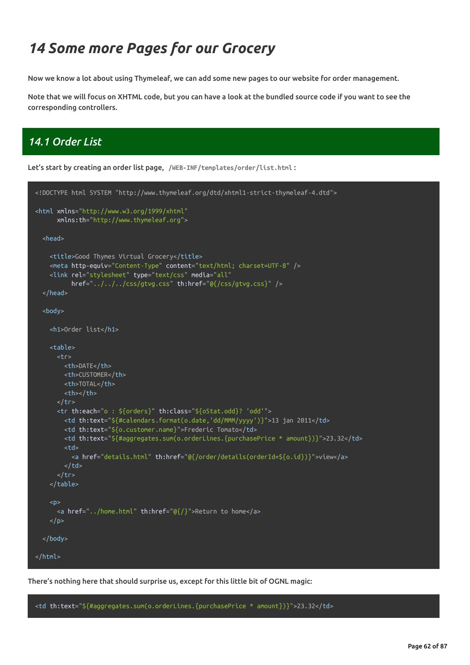Click the TOTAL table header line
This screenshot has height=665, width=470.
[90, 384]
